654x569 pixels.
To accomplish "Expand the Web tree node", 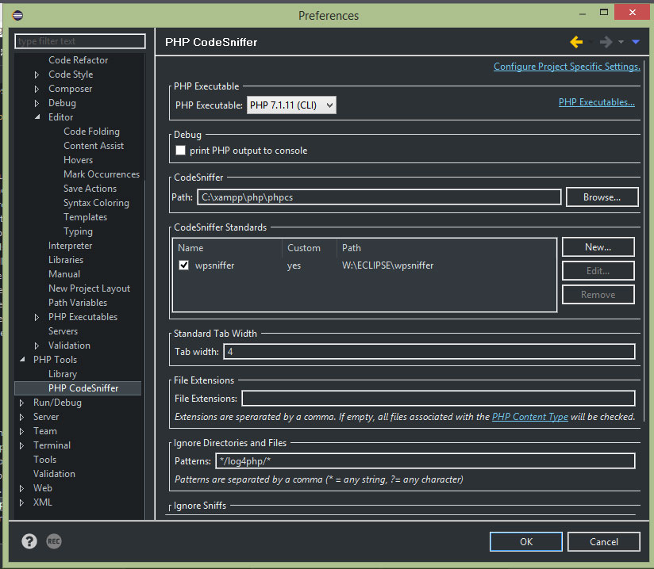I will pos(21,488).
